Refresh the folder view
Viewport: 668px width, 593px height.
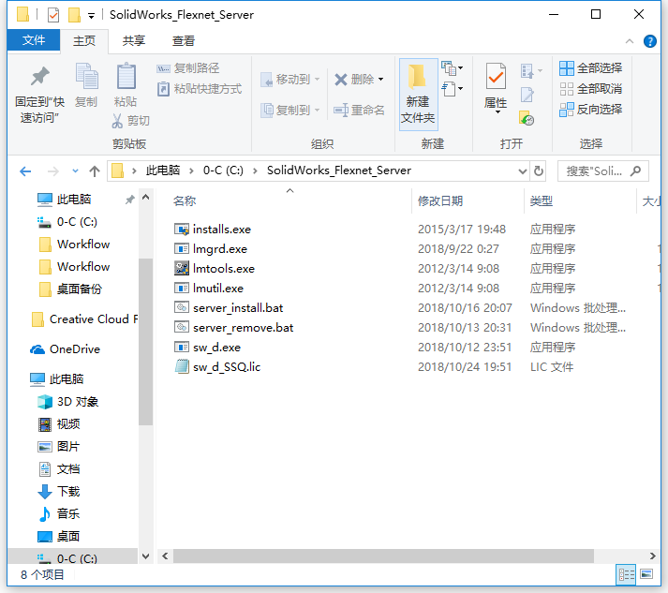click(x=539, y=171)
